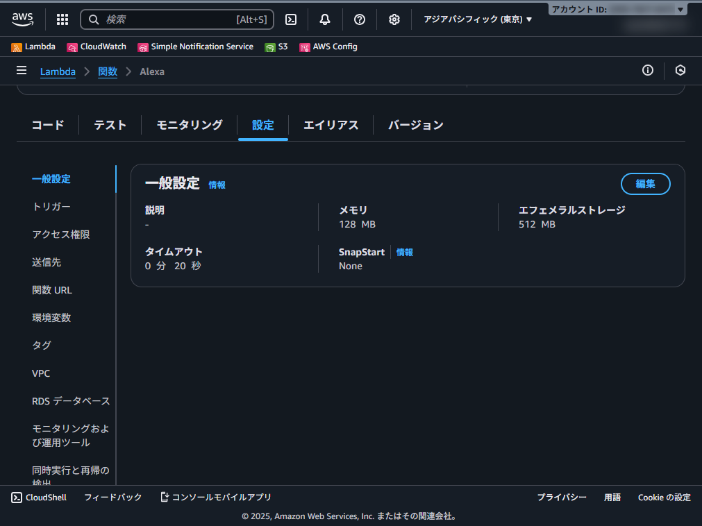
Task: Open the help panel
Action: pyautogui.click(x=359, y=19)
